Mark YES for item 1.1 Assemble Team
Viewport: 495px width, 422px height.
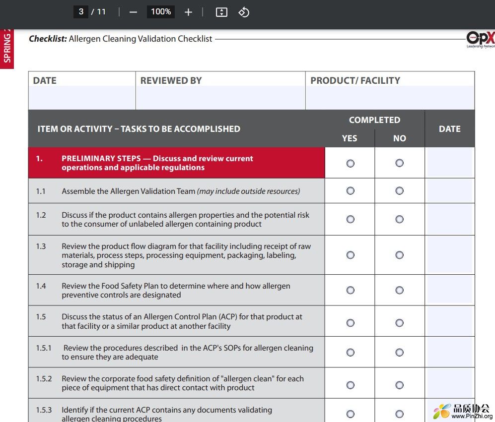click(x=350, y=190)
